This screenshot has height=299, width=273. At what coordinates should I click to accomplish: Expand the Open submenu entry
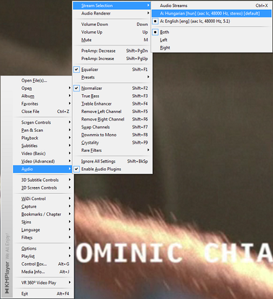(x=42, y=88)
